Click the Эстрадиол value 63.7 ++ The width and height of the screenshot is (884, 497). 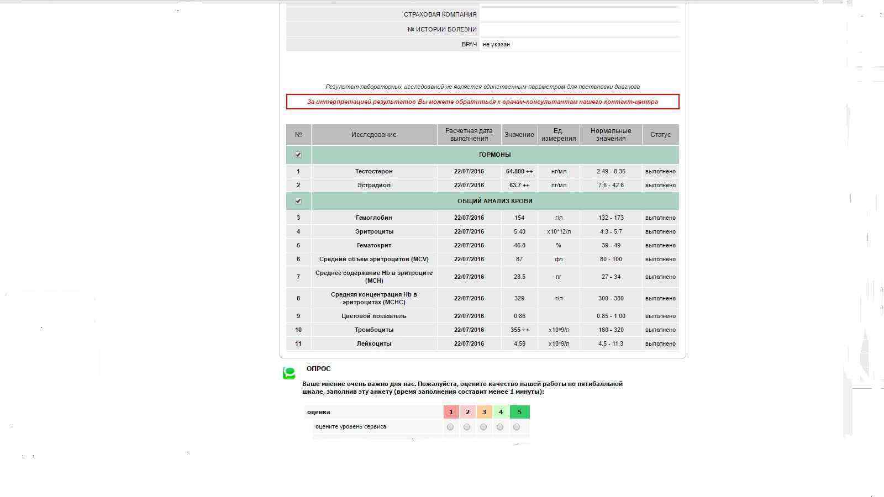coord(519,185)
